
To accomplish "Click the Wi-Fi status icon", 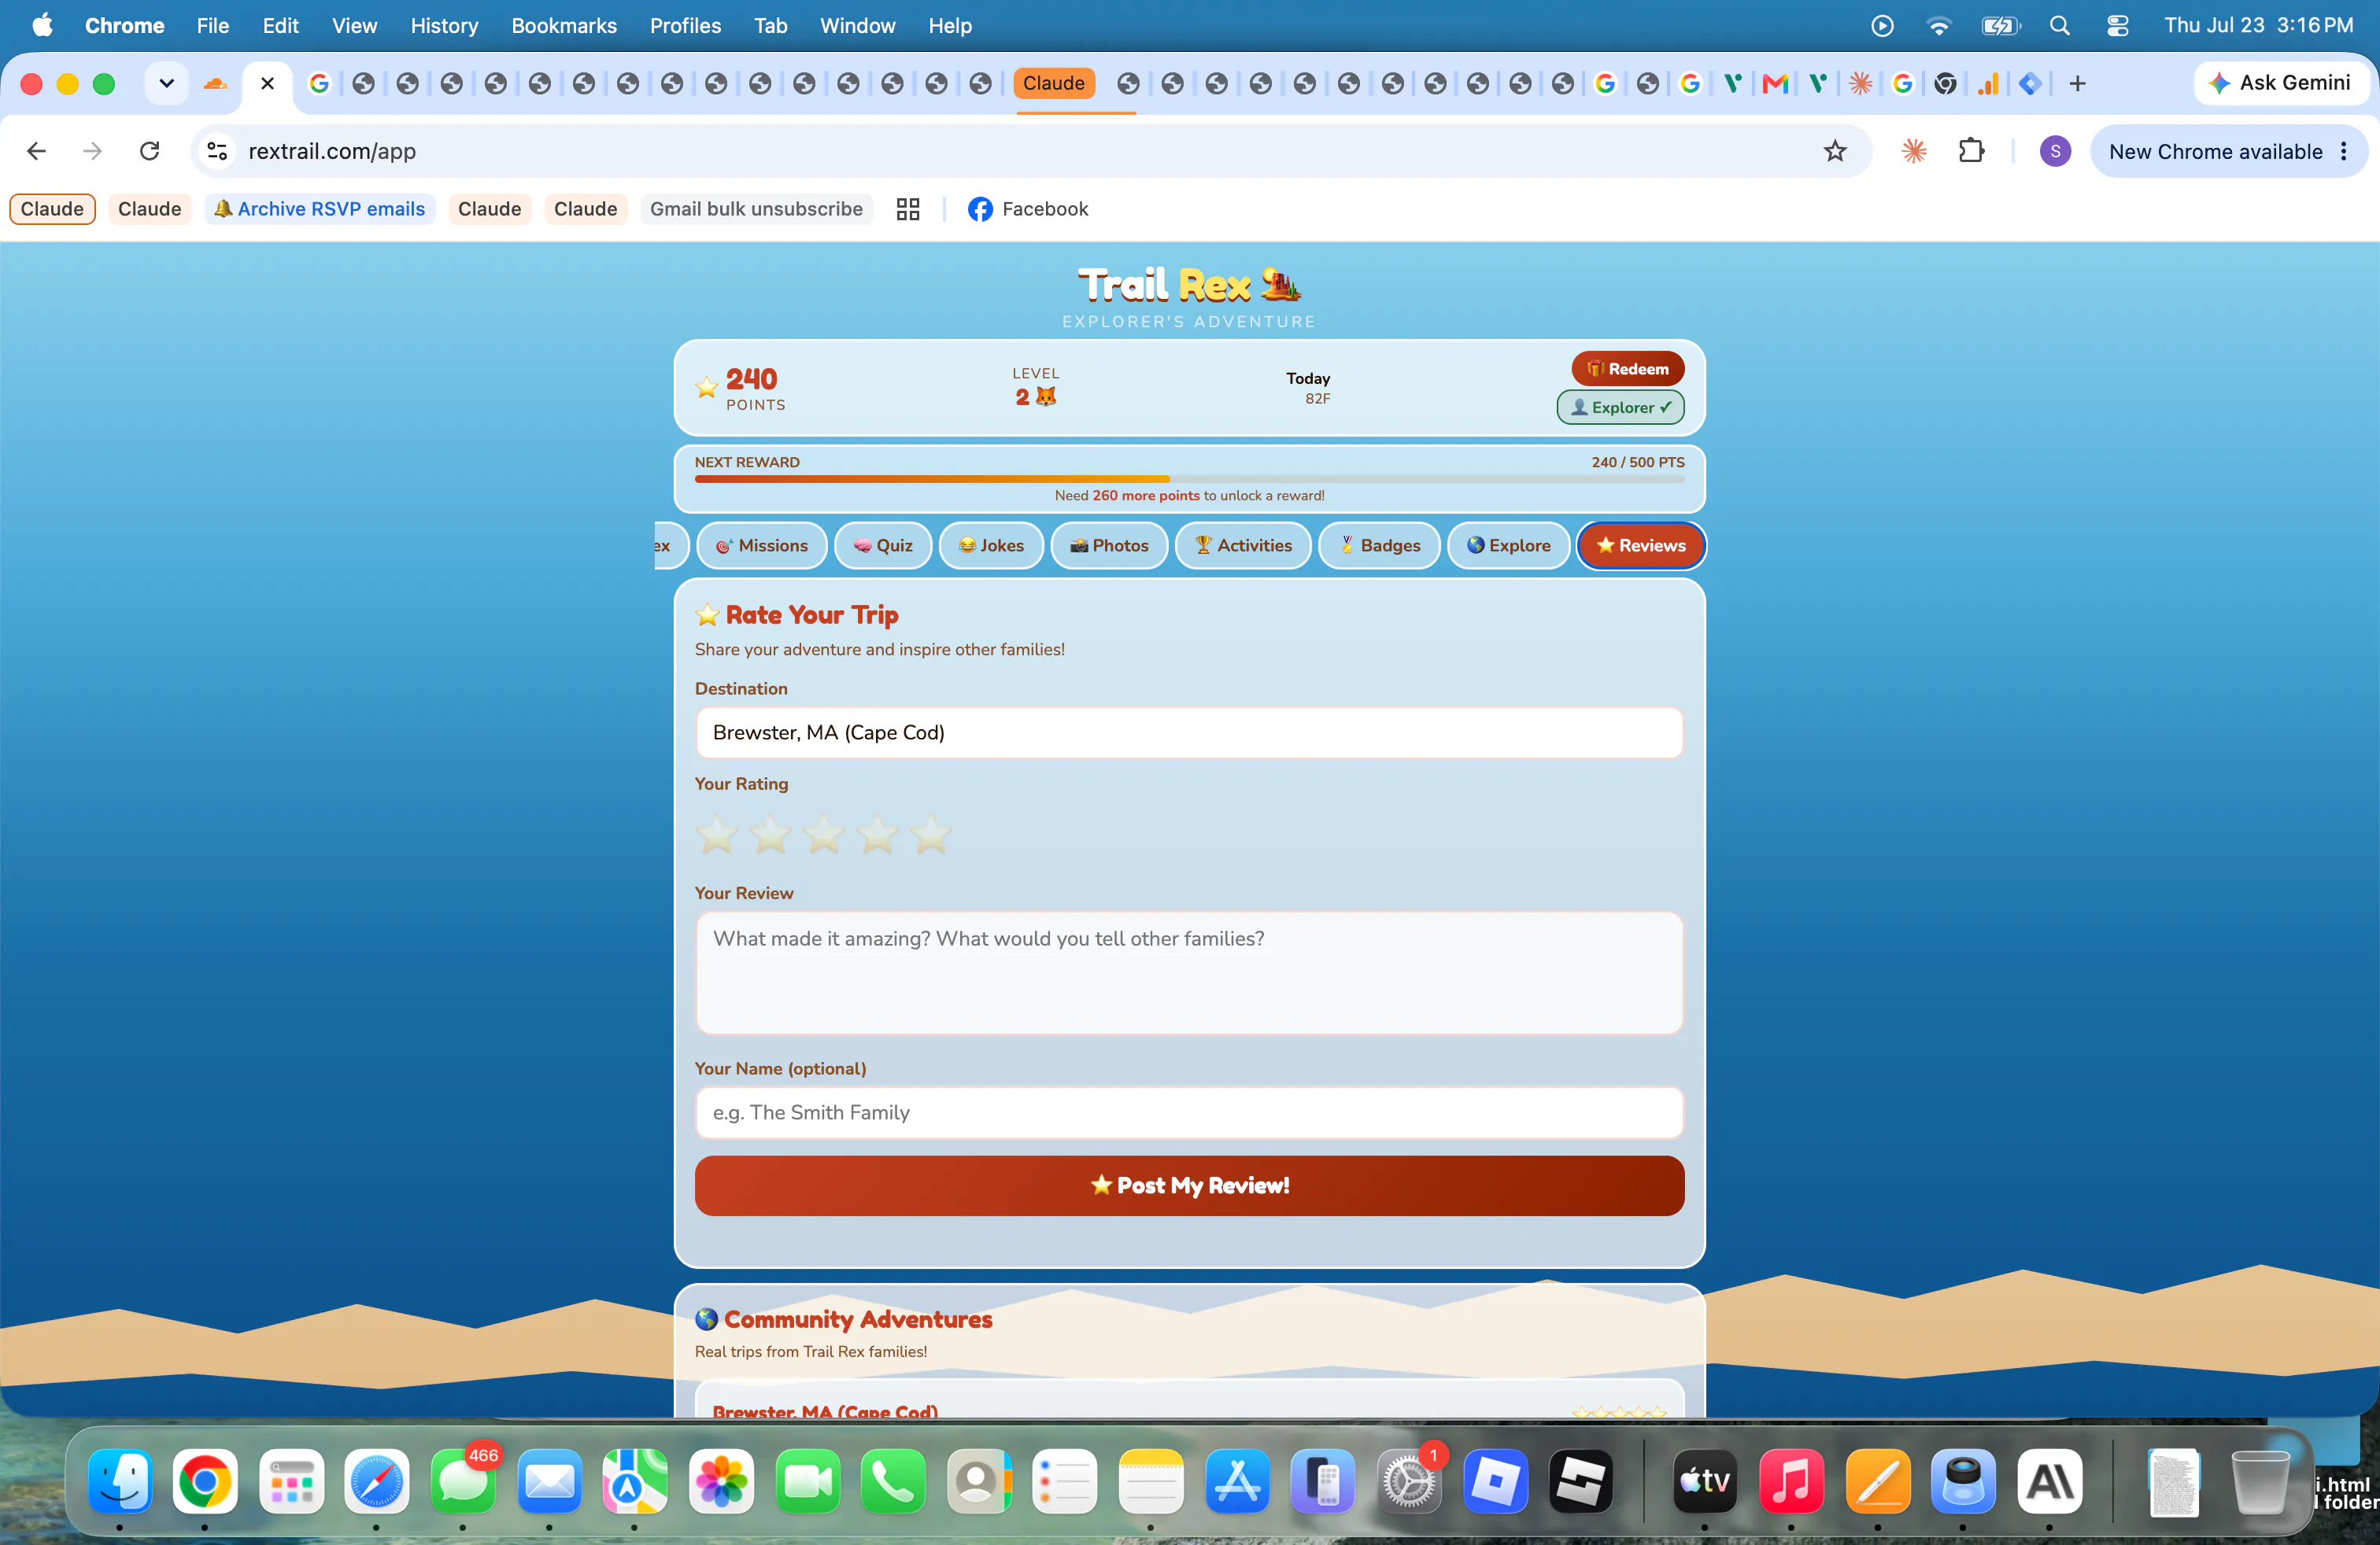I will [x=1938, y=26].
